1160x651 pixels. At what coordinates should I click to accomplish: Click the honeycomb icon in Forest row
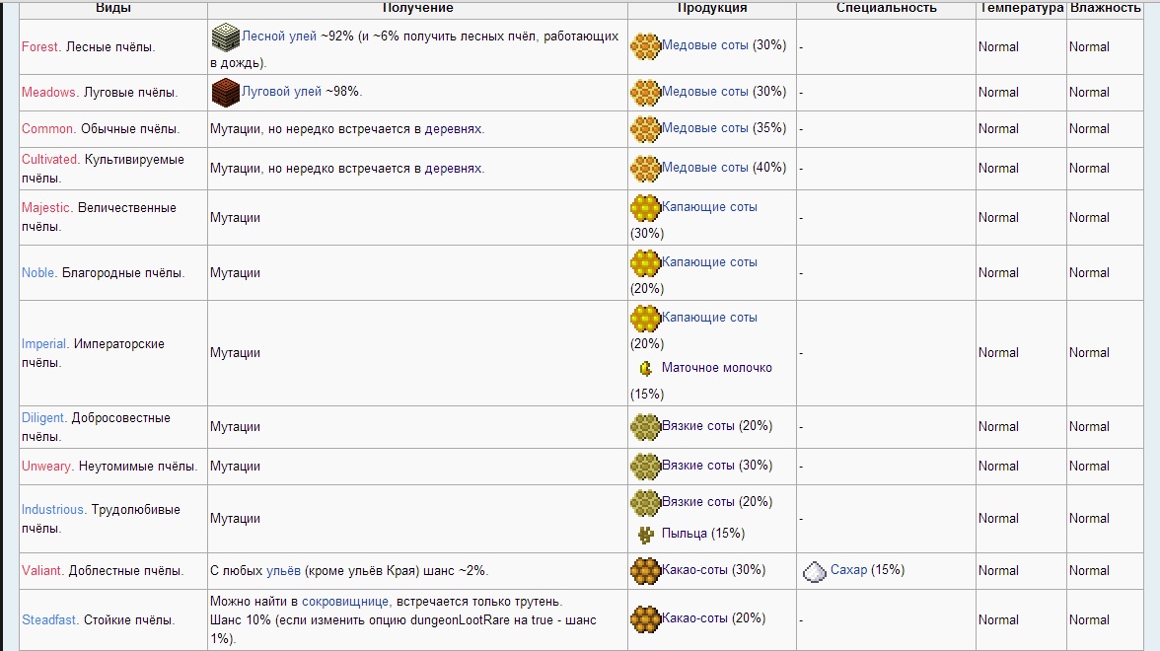pos(645,45)
